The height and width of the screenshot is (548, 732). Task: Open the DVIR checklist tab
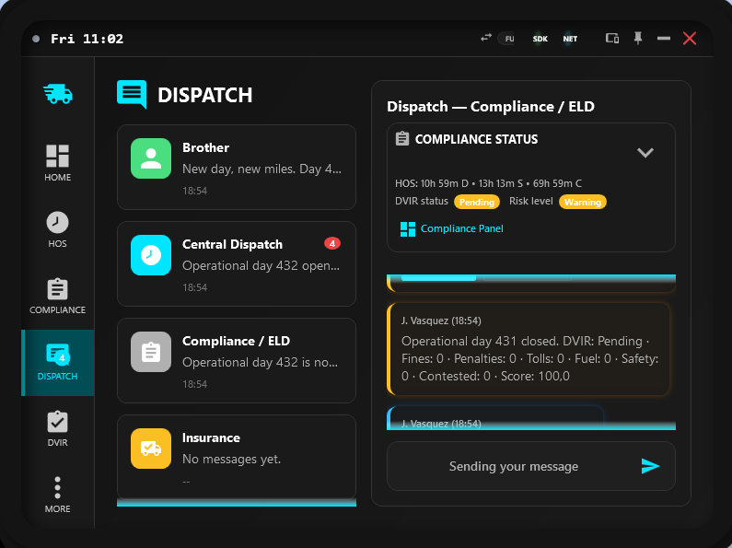tap(57, 428)
